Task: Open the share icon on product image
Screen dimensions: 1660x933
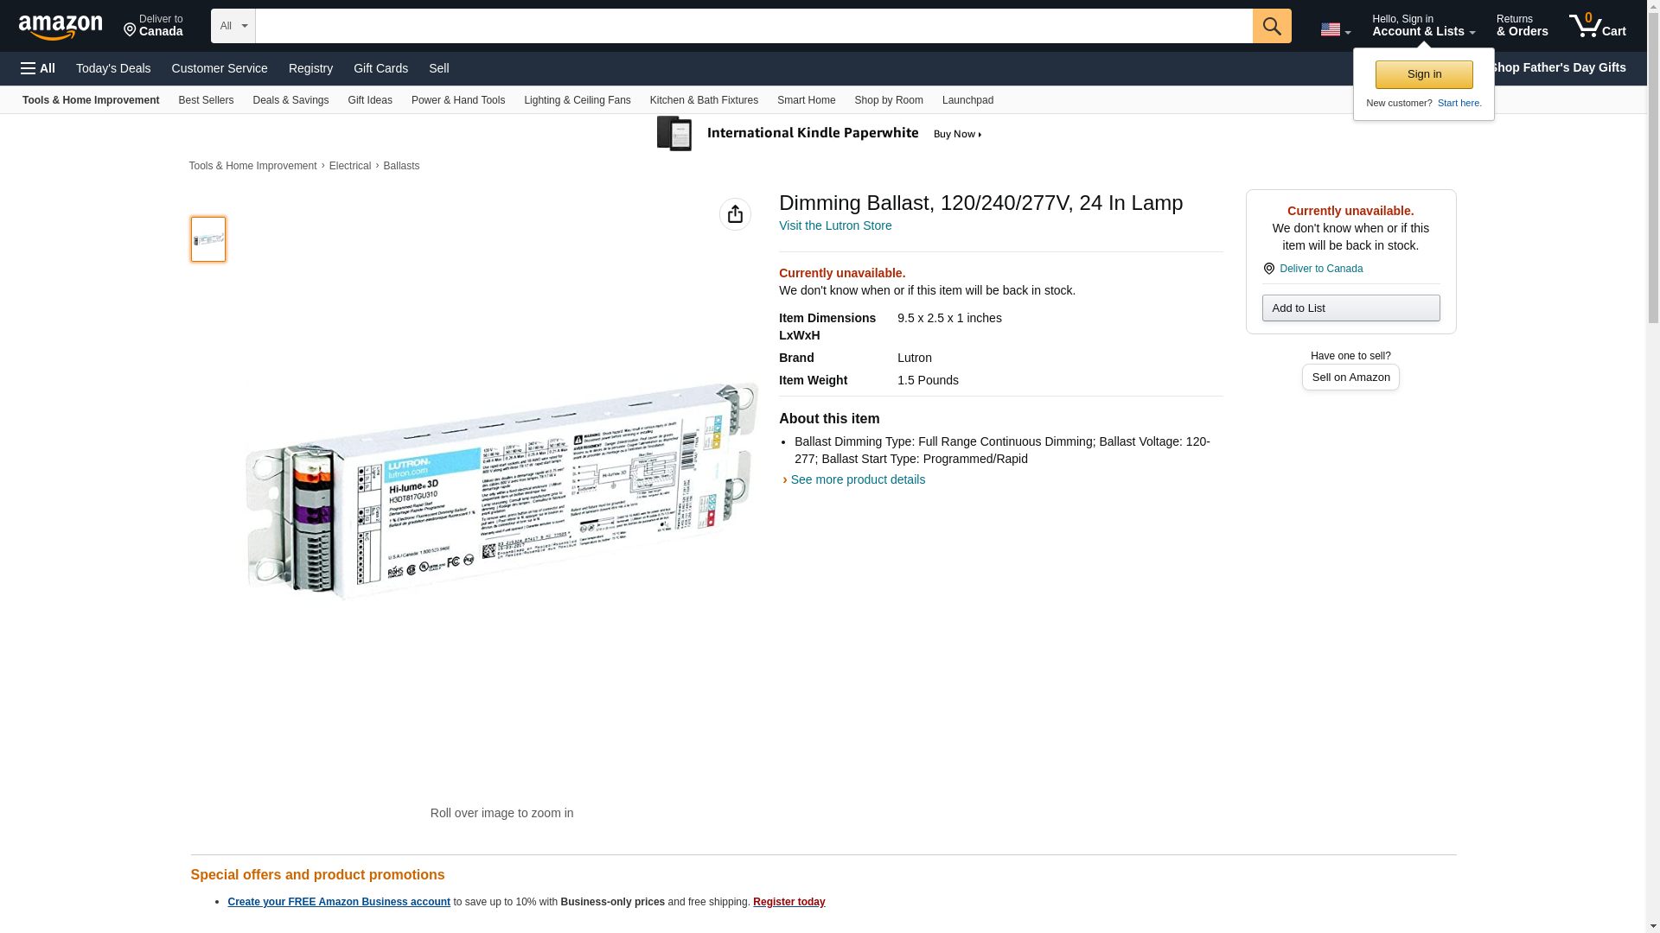Action: point(735,214)
